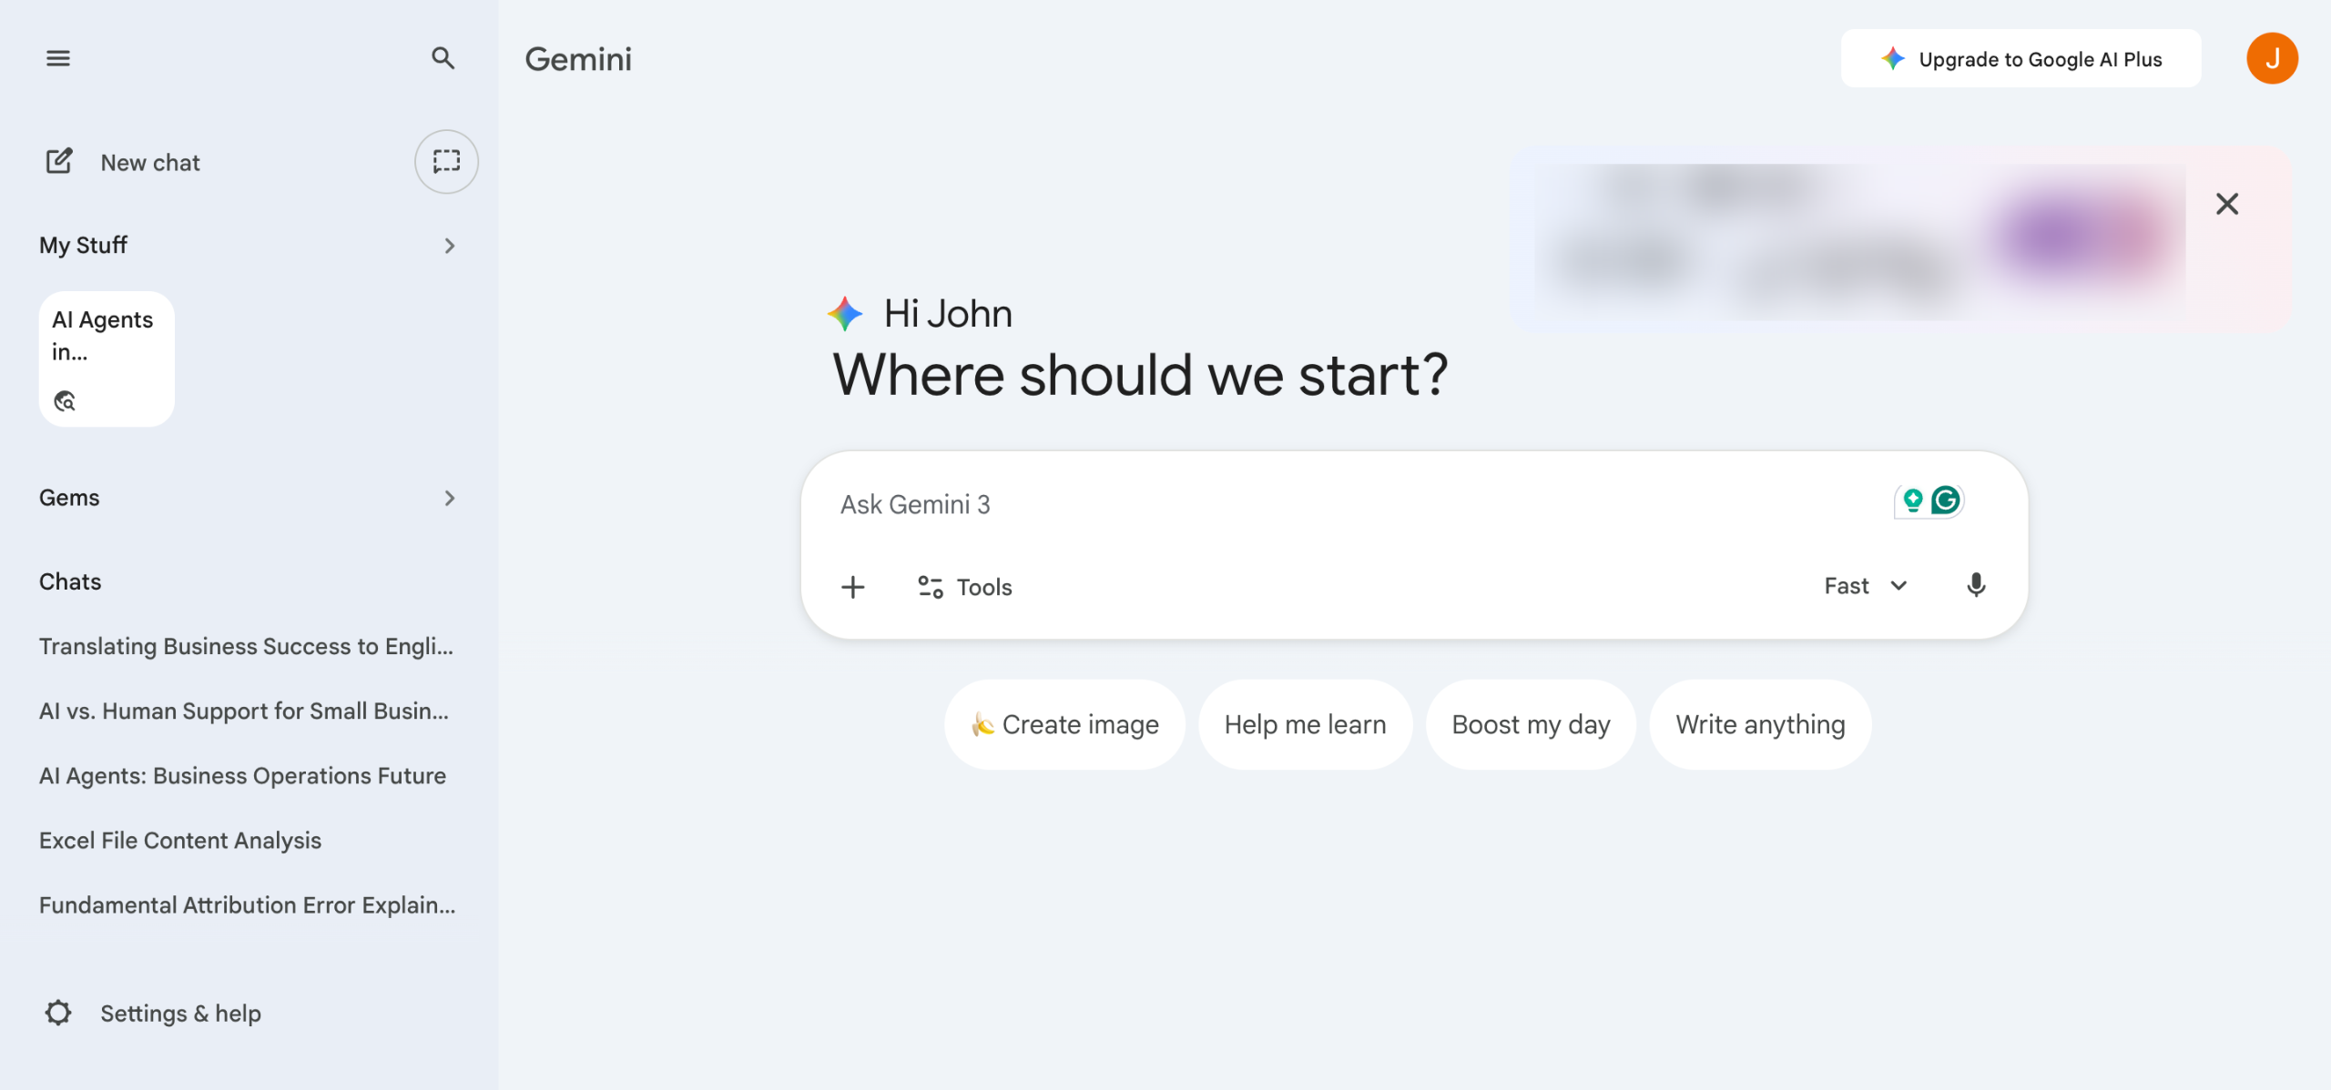Click the New chat compose icon
Viewport: 2331px width, 1090px height.
pos(59,162)
